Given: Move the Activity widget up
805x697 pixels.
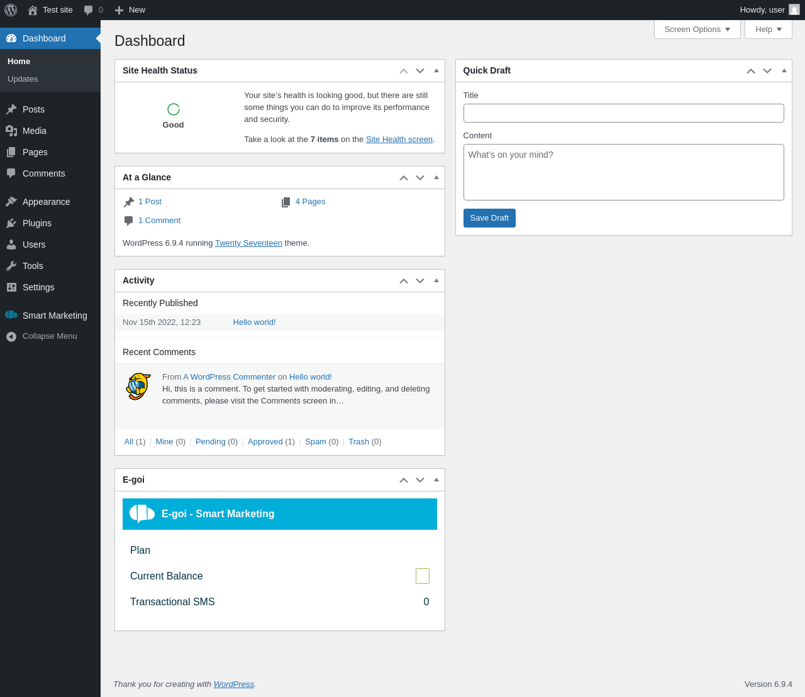Looking at the screenshot, I should point(404,281).
